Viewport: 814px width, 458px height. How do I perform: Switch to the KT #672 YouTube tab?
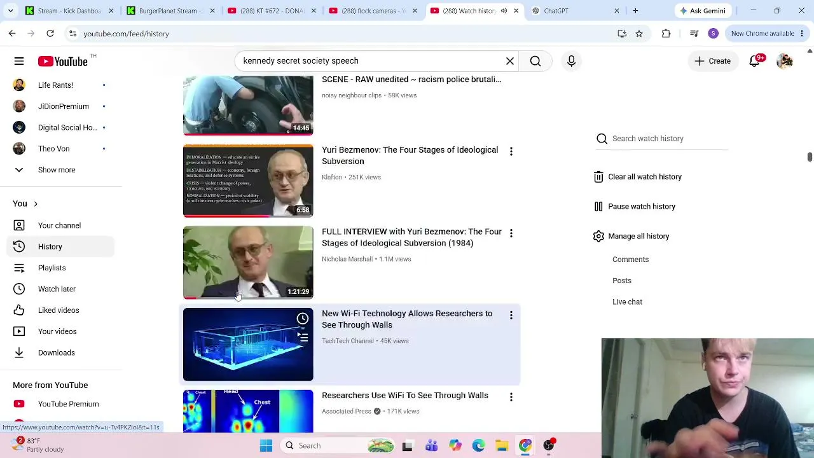(x=272, y=11)
